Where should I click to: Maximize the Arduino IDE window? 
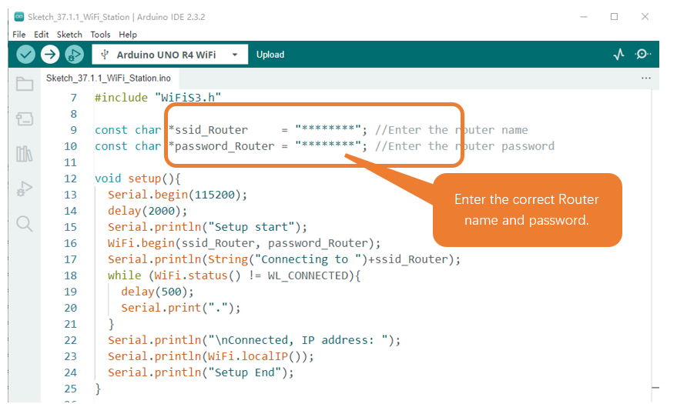point(614,17)
